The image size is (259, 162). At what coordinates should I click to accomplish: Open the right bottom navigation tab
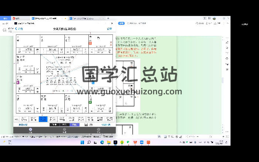click(x=98, y=130)
